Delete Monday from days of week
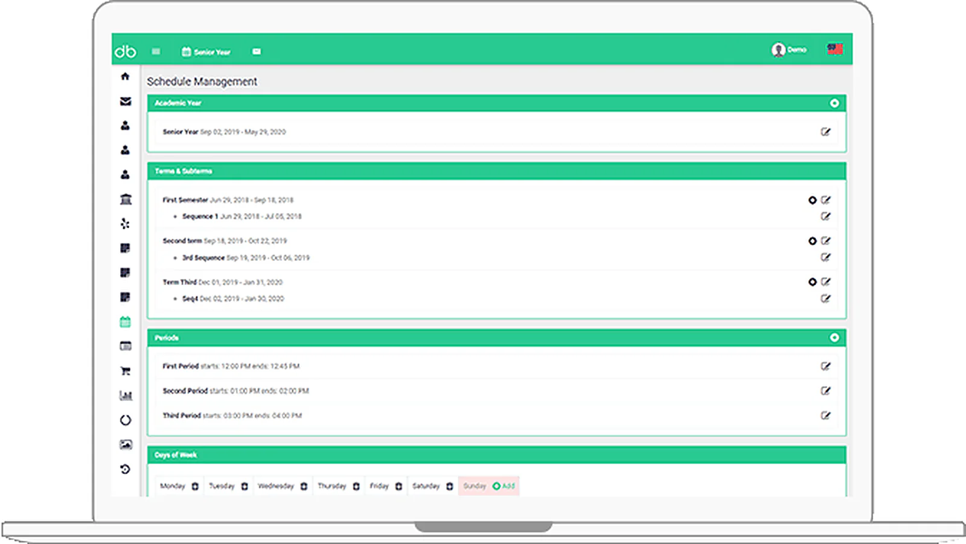966x544 pixels. [195, 486]
